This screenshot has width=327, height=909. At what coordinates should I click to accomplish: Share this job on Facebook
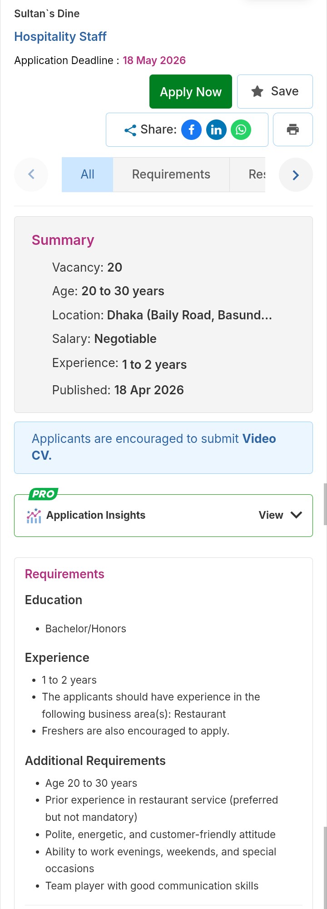point(191,130)
